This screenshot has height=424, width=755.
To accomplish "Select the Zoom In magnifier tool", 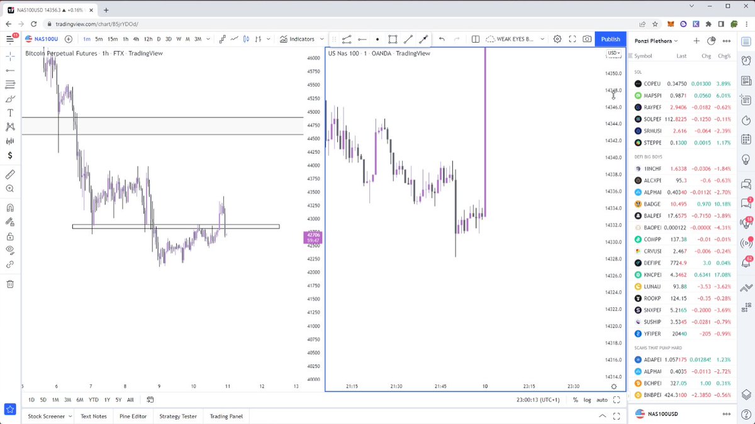I will click(x=10, y=188).
